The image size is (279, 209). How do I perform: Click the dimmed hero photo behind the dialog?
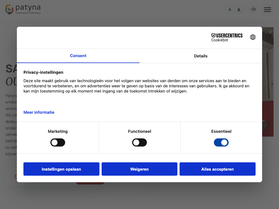coord(268,82)
